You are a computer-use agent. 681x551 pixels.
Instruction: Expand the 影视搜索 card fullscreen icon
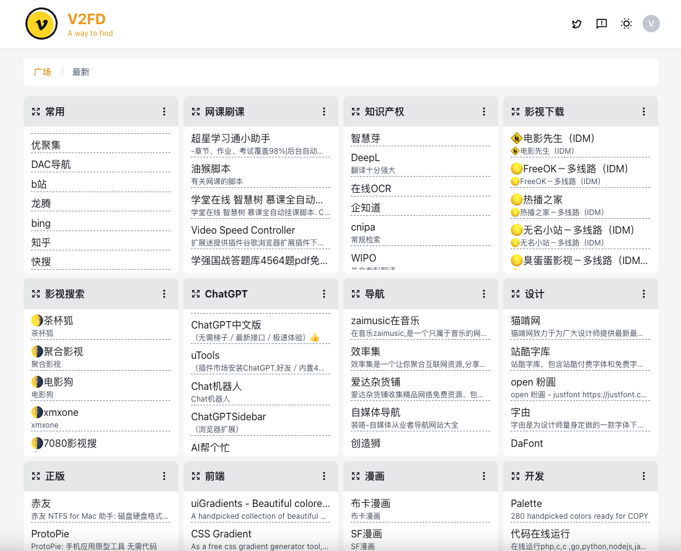(x=36, y=294)
